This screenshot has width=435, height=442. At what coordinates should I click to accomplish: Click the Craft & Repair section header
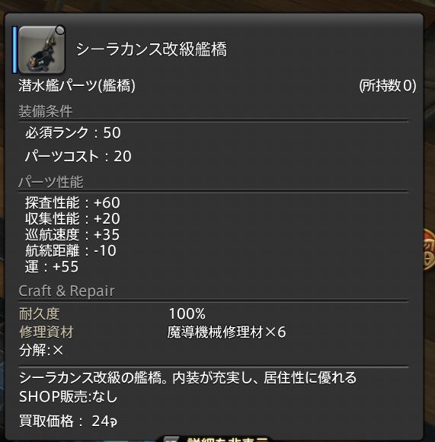click(x=66, y=291)
